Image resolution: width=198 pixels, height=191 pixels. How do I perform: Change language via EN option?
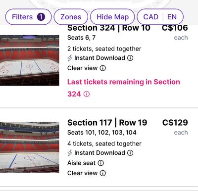(172, 17)
